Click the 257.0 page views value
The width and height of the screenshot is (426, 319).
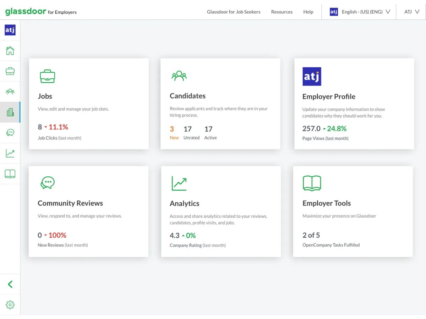point(311,128)
